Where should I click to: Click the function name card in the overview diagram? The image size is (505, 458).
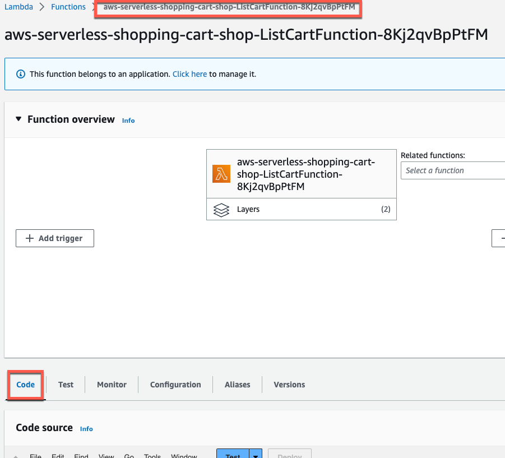click(x=302, y=174)
